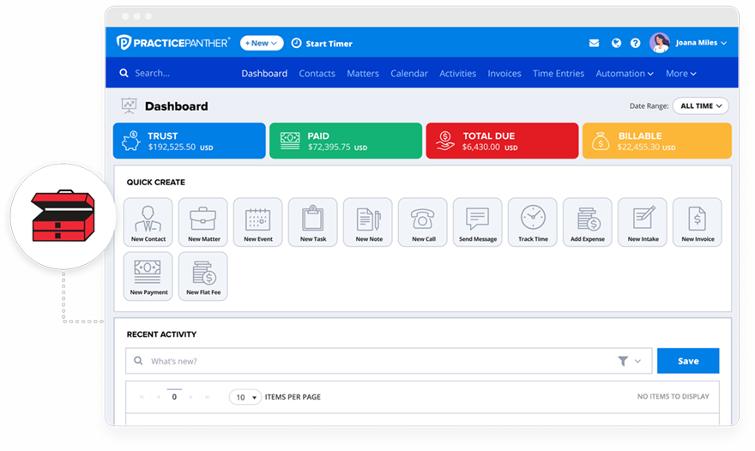Screen dimensions: 755x451
Task: Expand the +New dropdown button
Action: point(259,43)
